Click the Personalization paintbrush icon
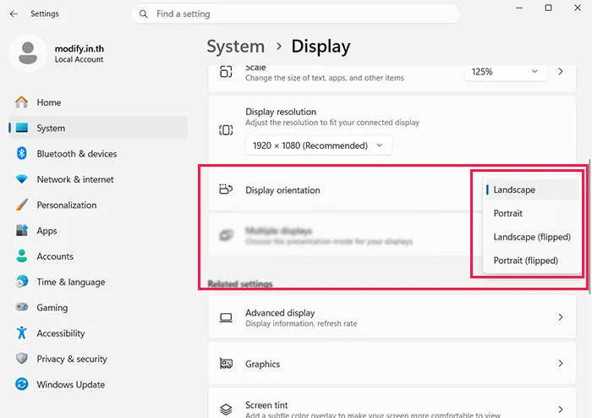Image resolution: width=592 pixels, height=418 pixels. coord(21,205)
